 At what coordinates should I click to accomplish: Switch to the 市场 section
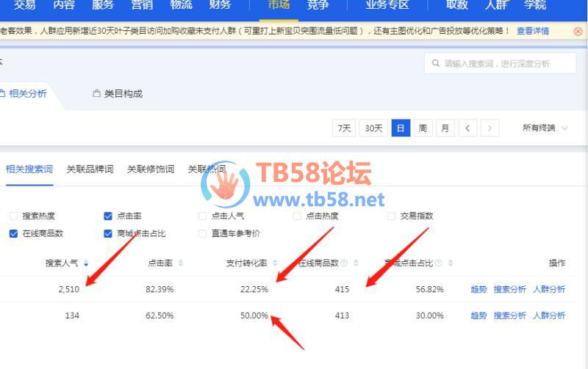(279, 5)
